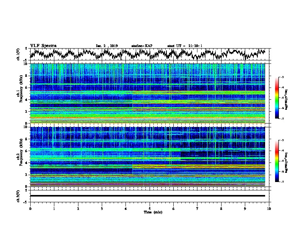Viewport: 303px width, 234px height.
Task: Click the "10" tick on the time axis
Action: pos(269,209)
